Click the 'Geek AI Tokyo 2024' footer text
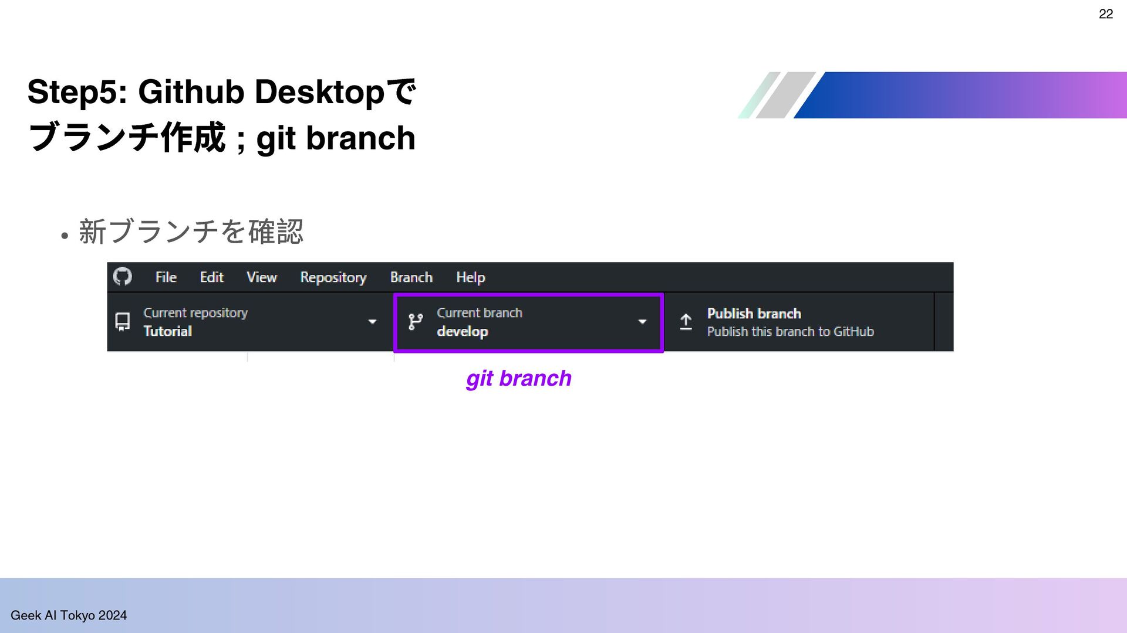Viewport: 1127px width, 633px height. point(69,615)
